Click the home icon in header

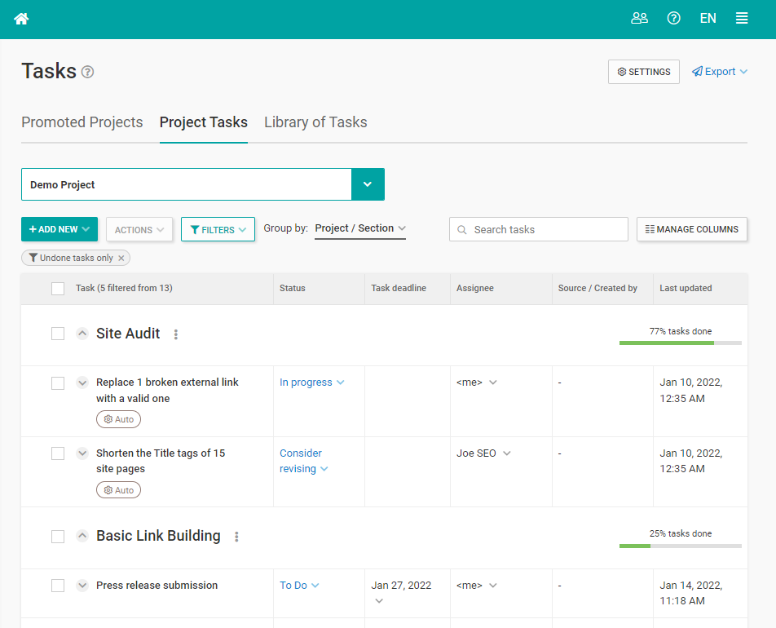tap(21, 19)
